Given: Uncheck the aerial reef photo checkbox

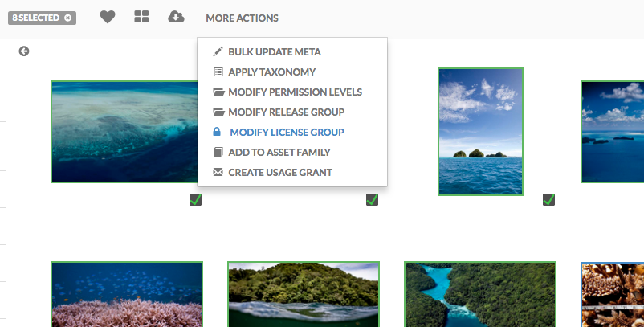Looking at the screenshot, I should pos(195,199).
